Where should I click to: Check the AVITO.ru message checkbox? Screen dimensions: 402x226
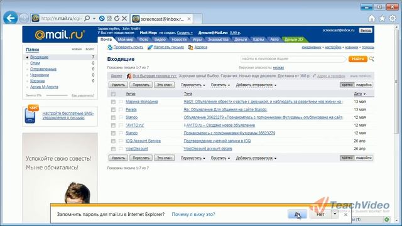tap(113, 126)
